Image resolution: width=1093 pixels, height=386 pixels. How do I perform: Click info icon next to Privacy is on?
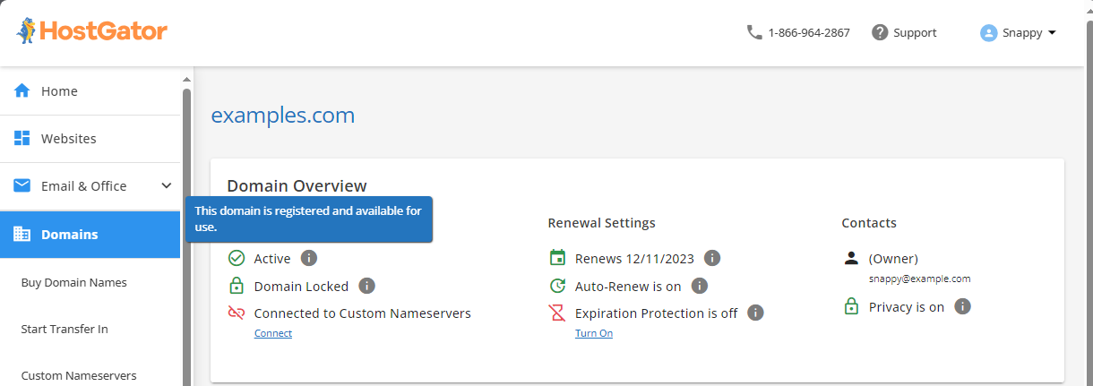[962, 306]
